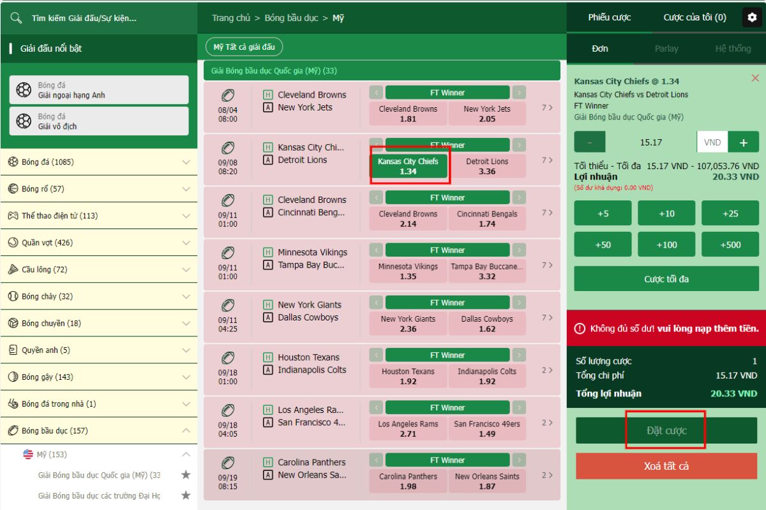766x510 pixels.
Task: Select Detroit Lions odds 3.36
Action: tap(487, 166)
